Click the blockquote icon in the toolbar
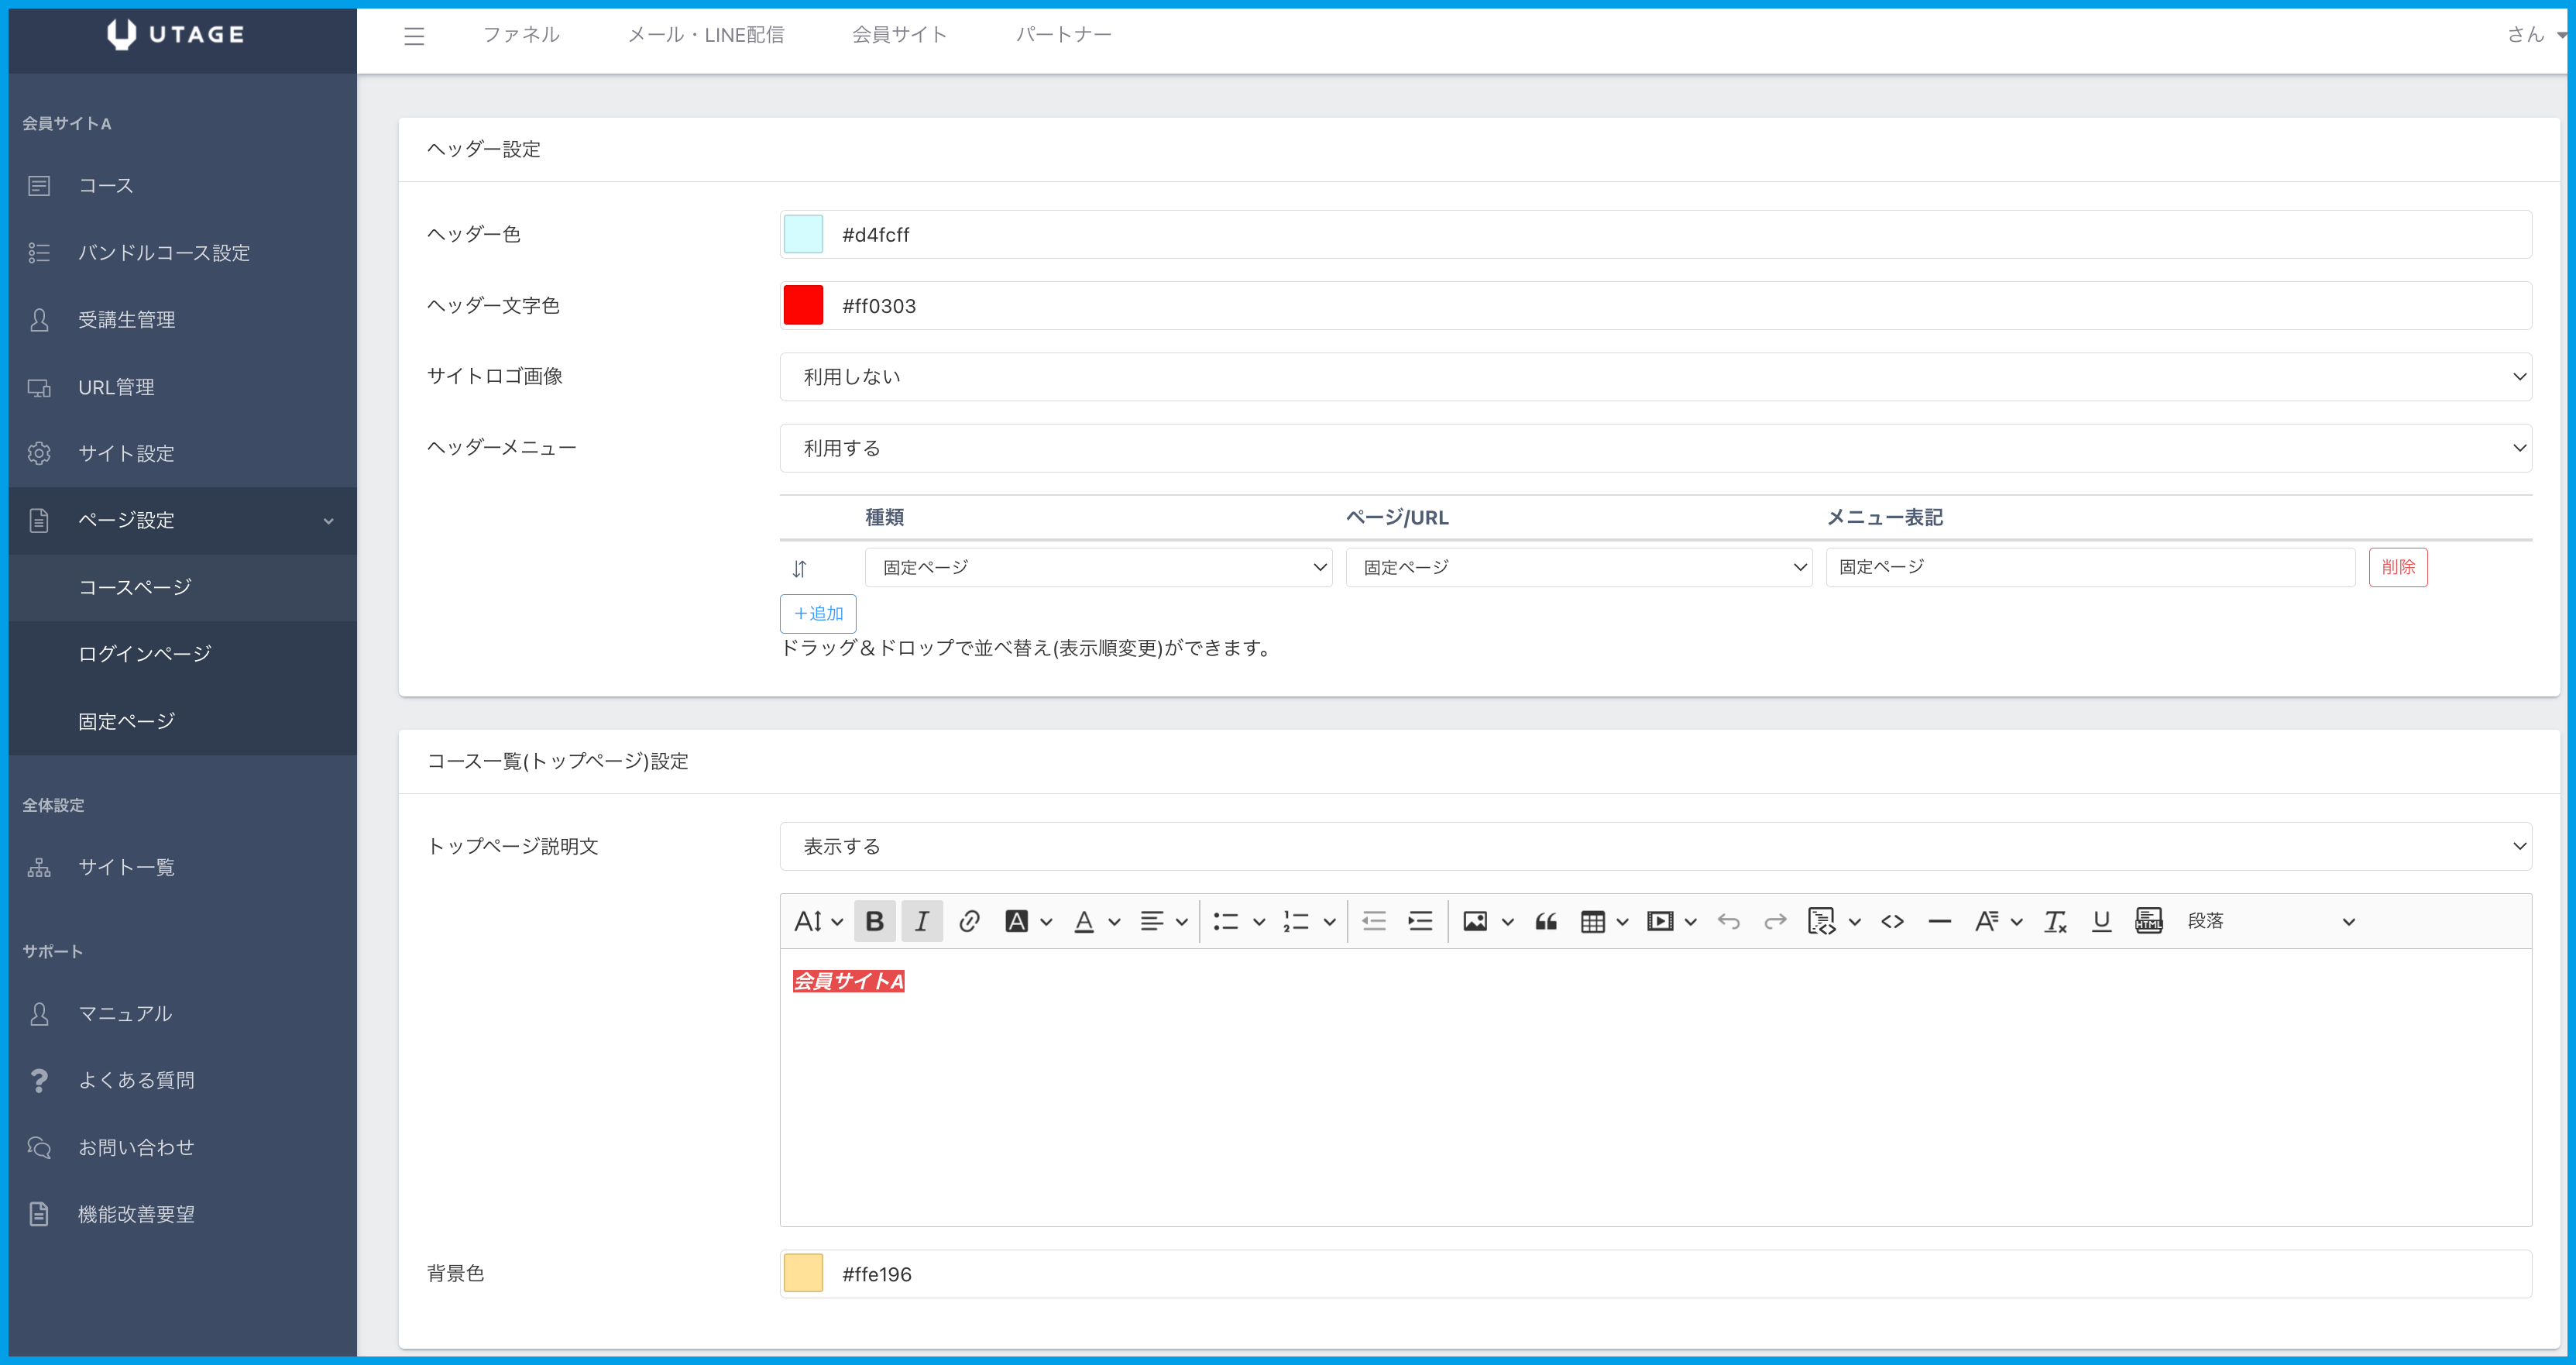 pyautogui.click(x=1545, y=921)
